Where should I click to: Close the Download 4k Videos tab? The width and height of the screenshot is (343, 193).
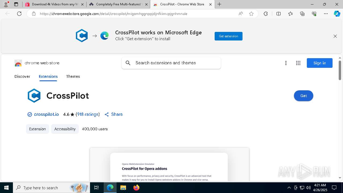click(82, 4)
